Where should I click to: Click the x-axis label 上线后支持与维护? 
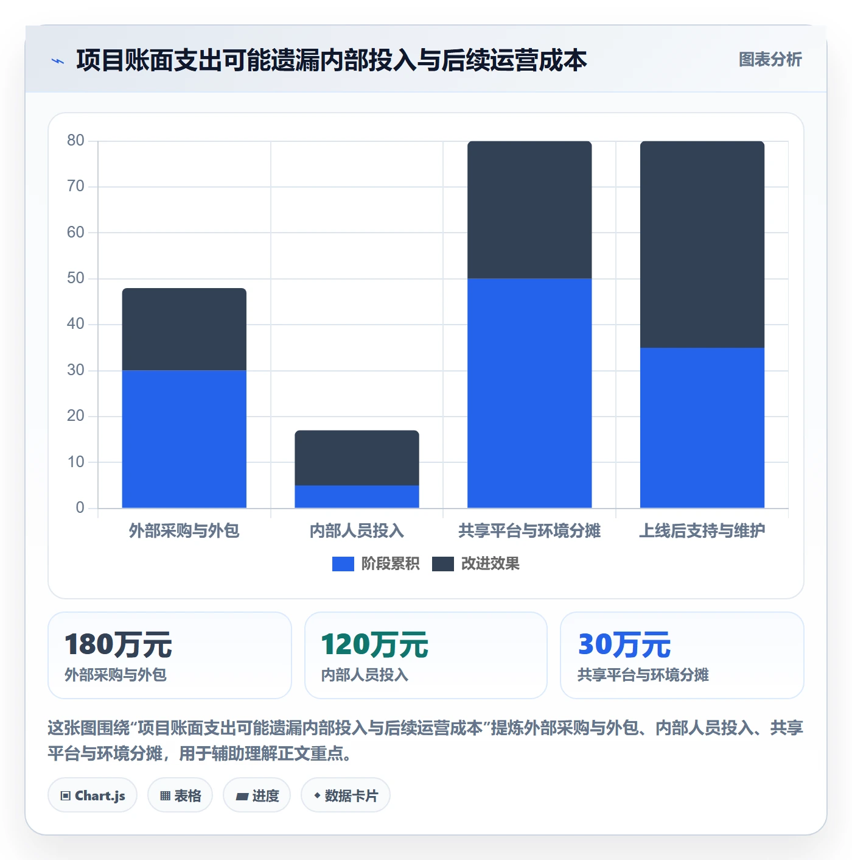click(702, 531)
